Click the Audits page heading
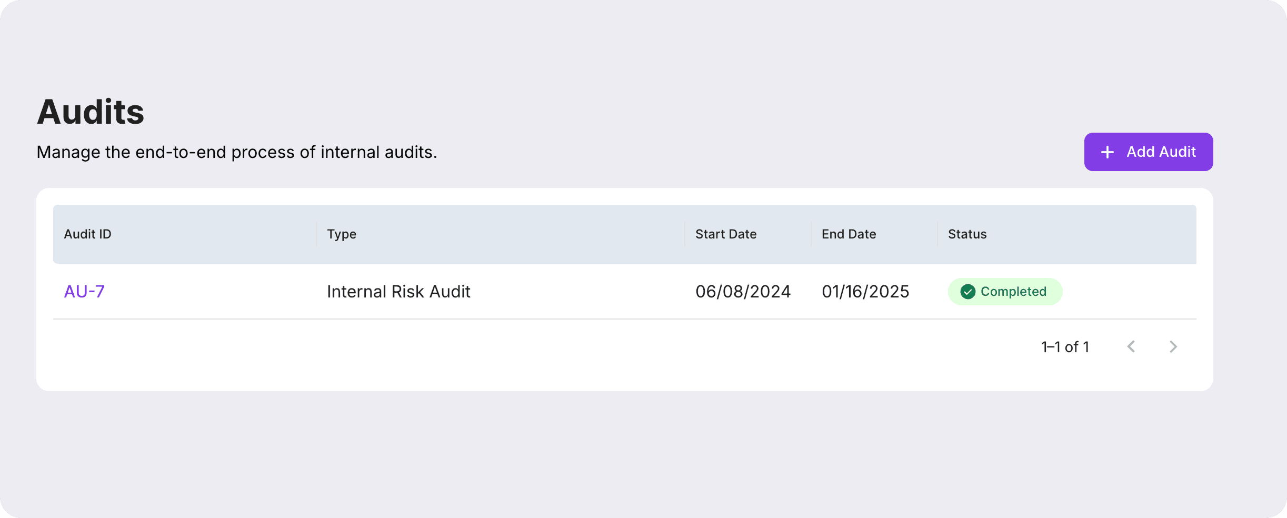This screenshot has height=518, width=1287. 91,112
